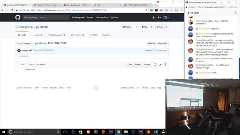Open the Windows Start menu

coord(4,132)
